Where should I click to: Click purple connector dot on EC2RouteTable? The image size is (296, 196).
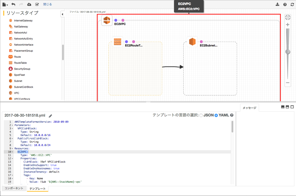pyautogui.click(x=127, y=42)
